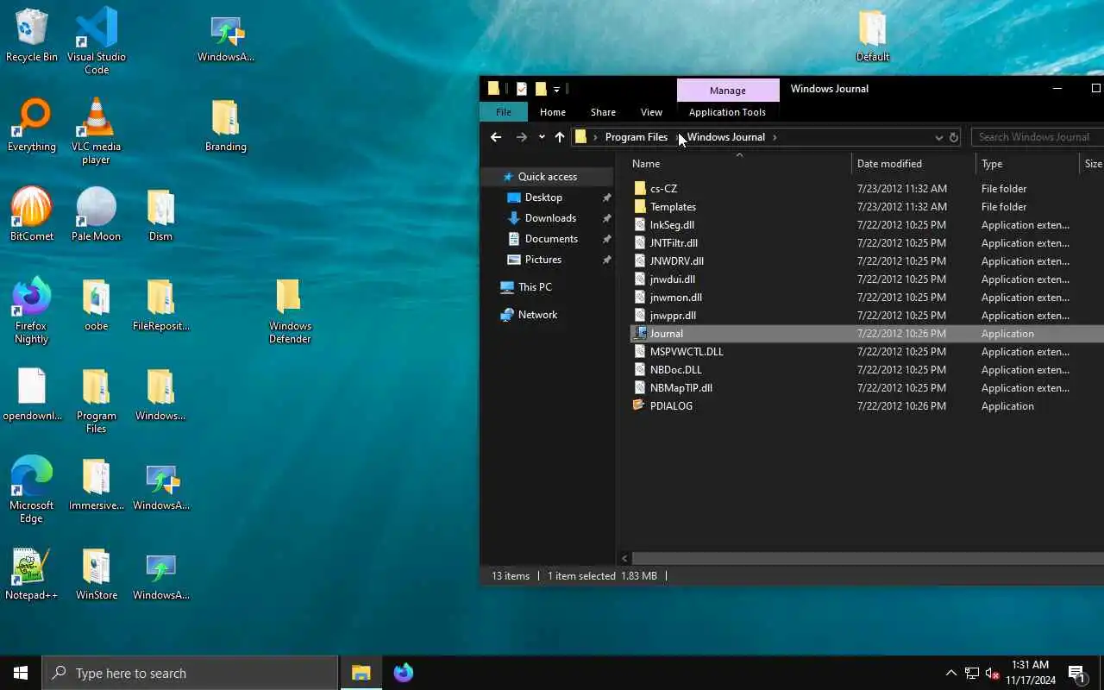
Task: Select the WinStore folder on desktop
Action: coord(97,574)
